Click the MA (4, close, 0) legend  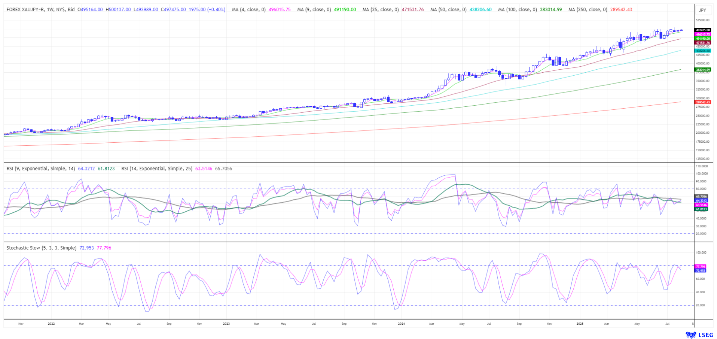(248, 10)
